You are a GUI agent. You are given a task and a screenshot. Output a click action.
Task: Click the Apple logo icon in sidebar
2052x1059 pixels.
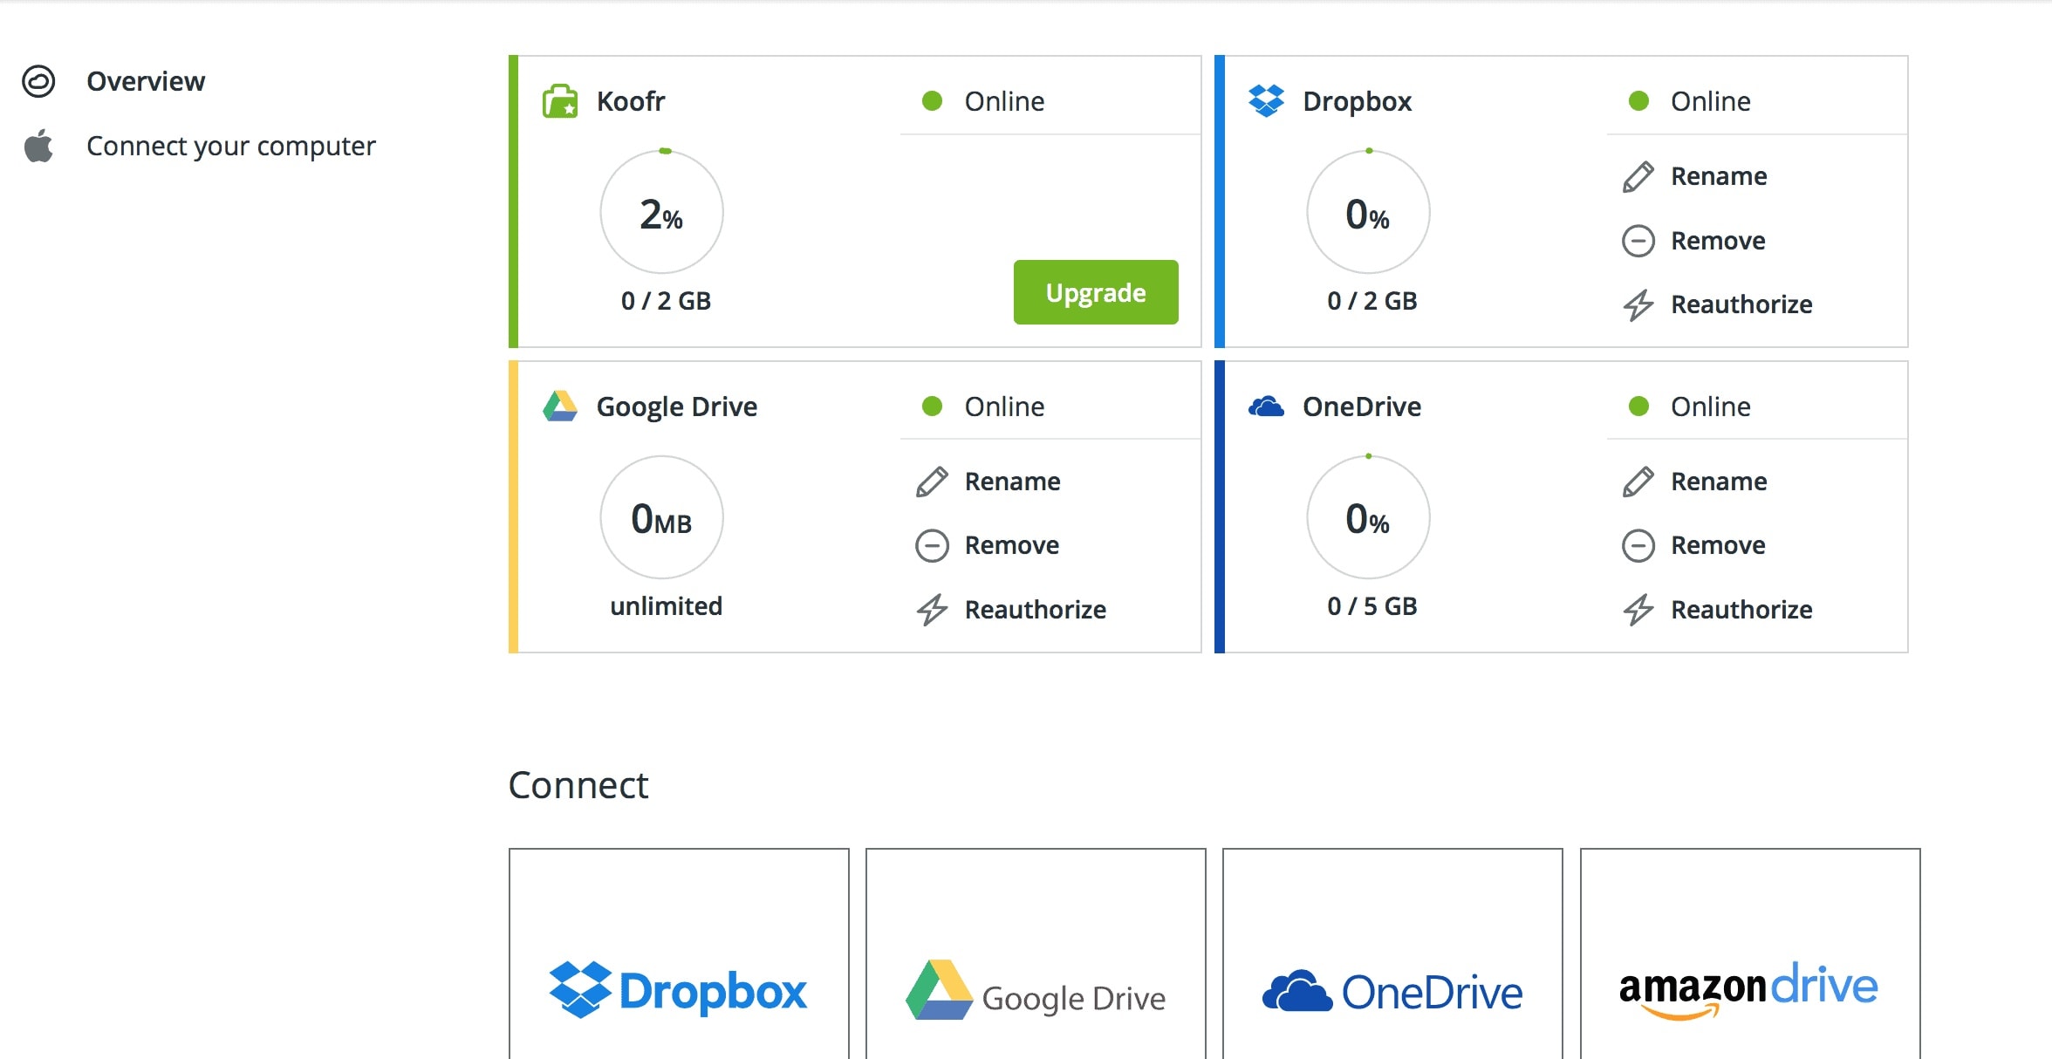tap(38, 146)
